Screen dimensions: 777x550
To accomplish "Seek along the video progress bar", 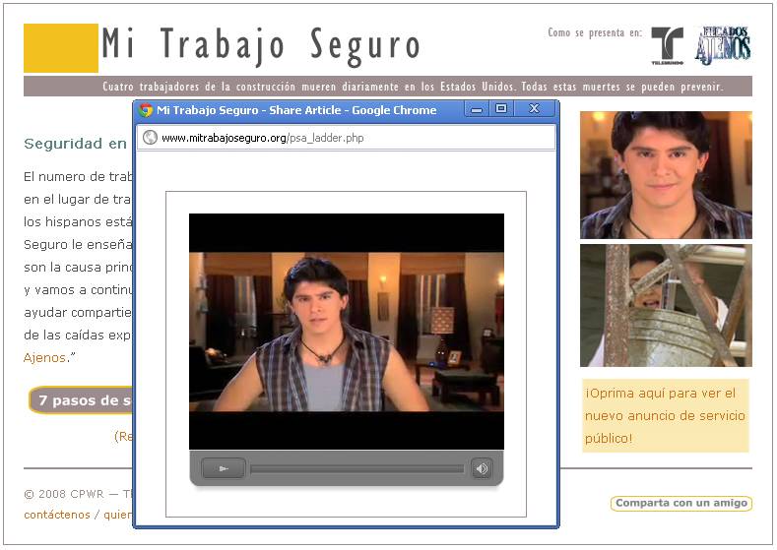I will pos(356,468).
